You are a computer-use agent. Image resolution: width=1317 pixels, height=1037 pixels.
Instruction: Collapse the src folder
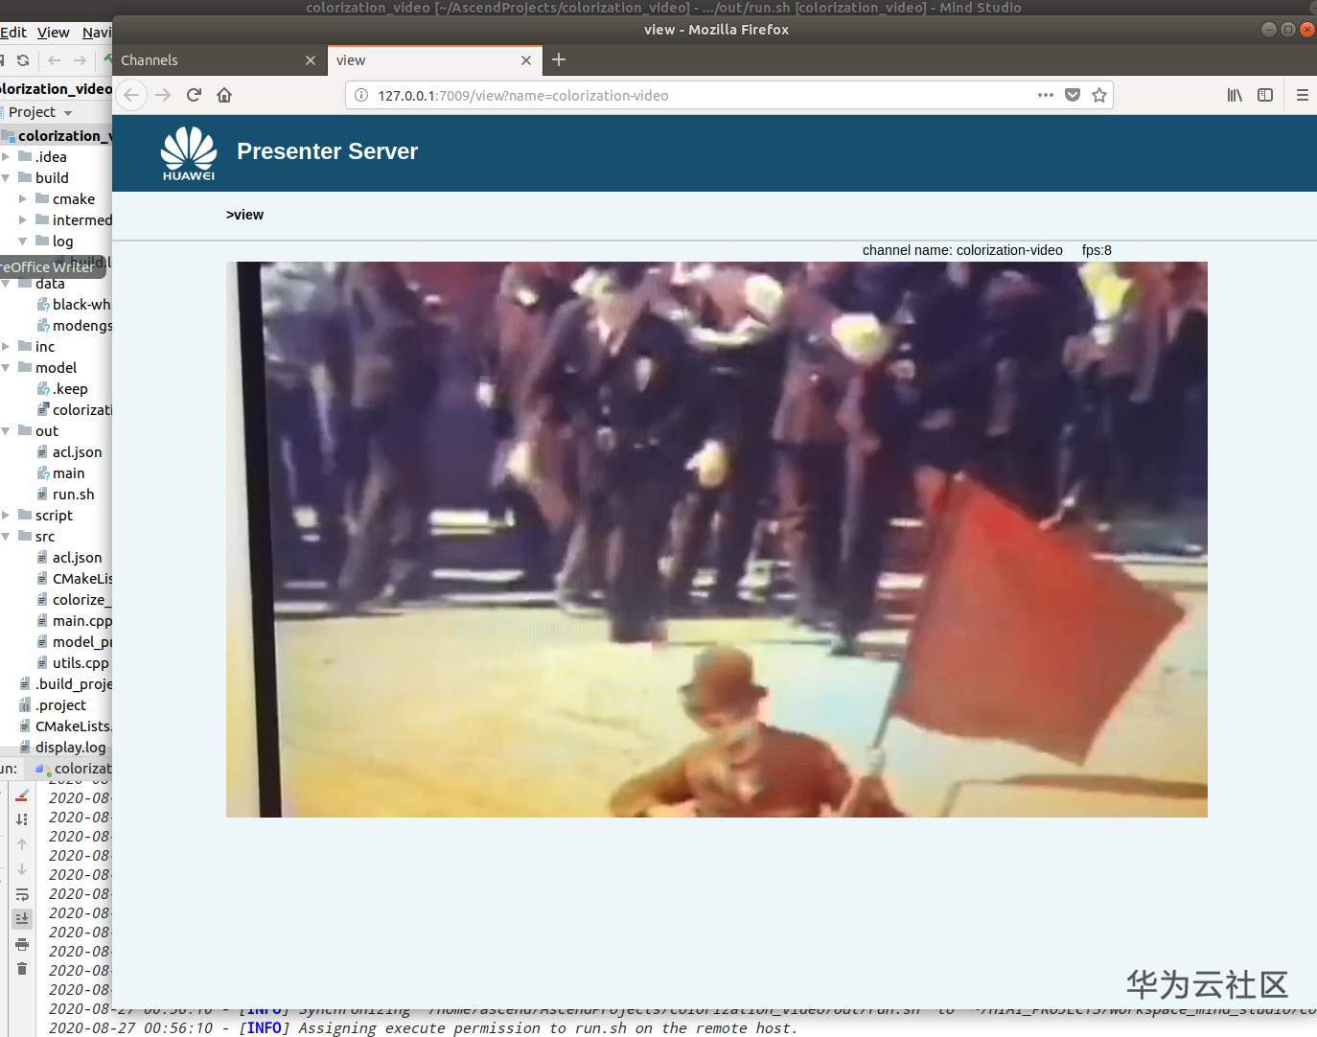click(x=6, y=536)
